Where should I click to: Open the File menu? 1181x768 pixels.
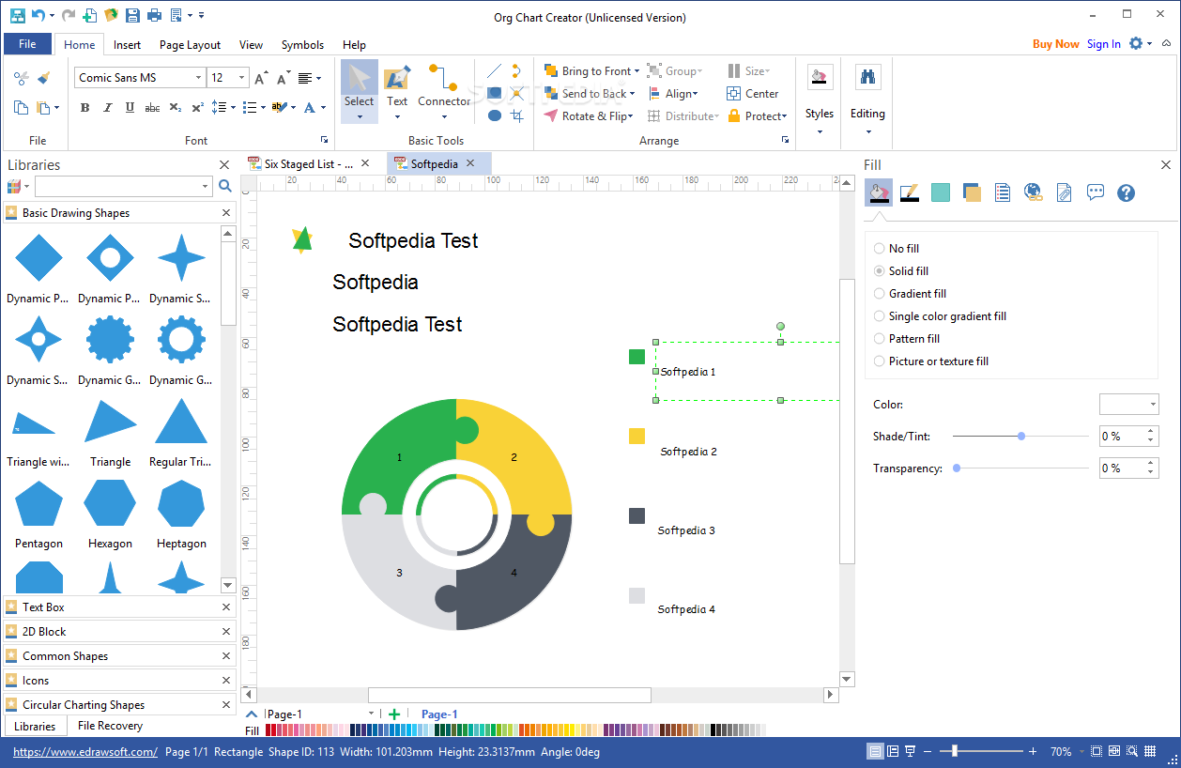click(x=27, y=44)
